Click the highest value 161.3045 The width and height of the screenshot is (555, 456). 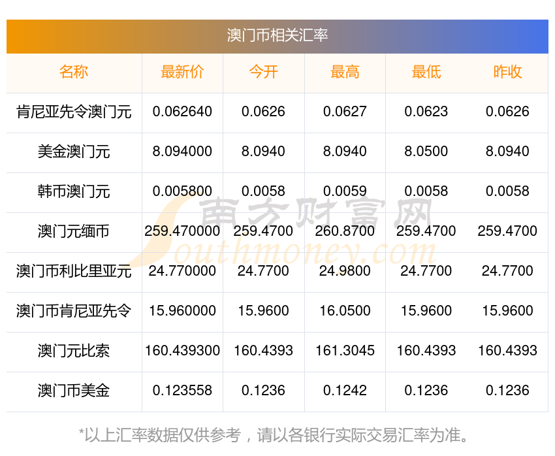point(345,351)
